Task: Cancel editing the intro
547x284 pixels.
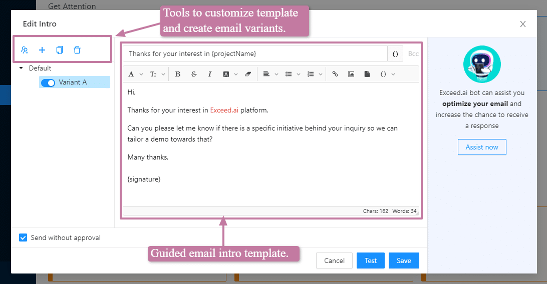Action: point(334,260)
